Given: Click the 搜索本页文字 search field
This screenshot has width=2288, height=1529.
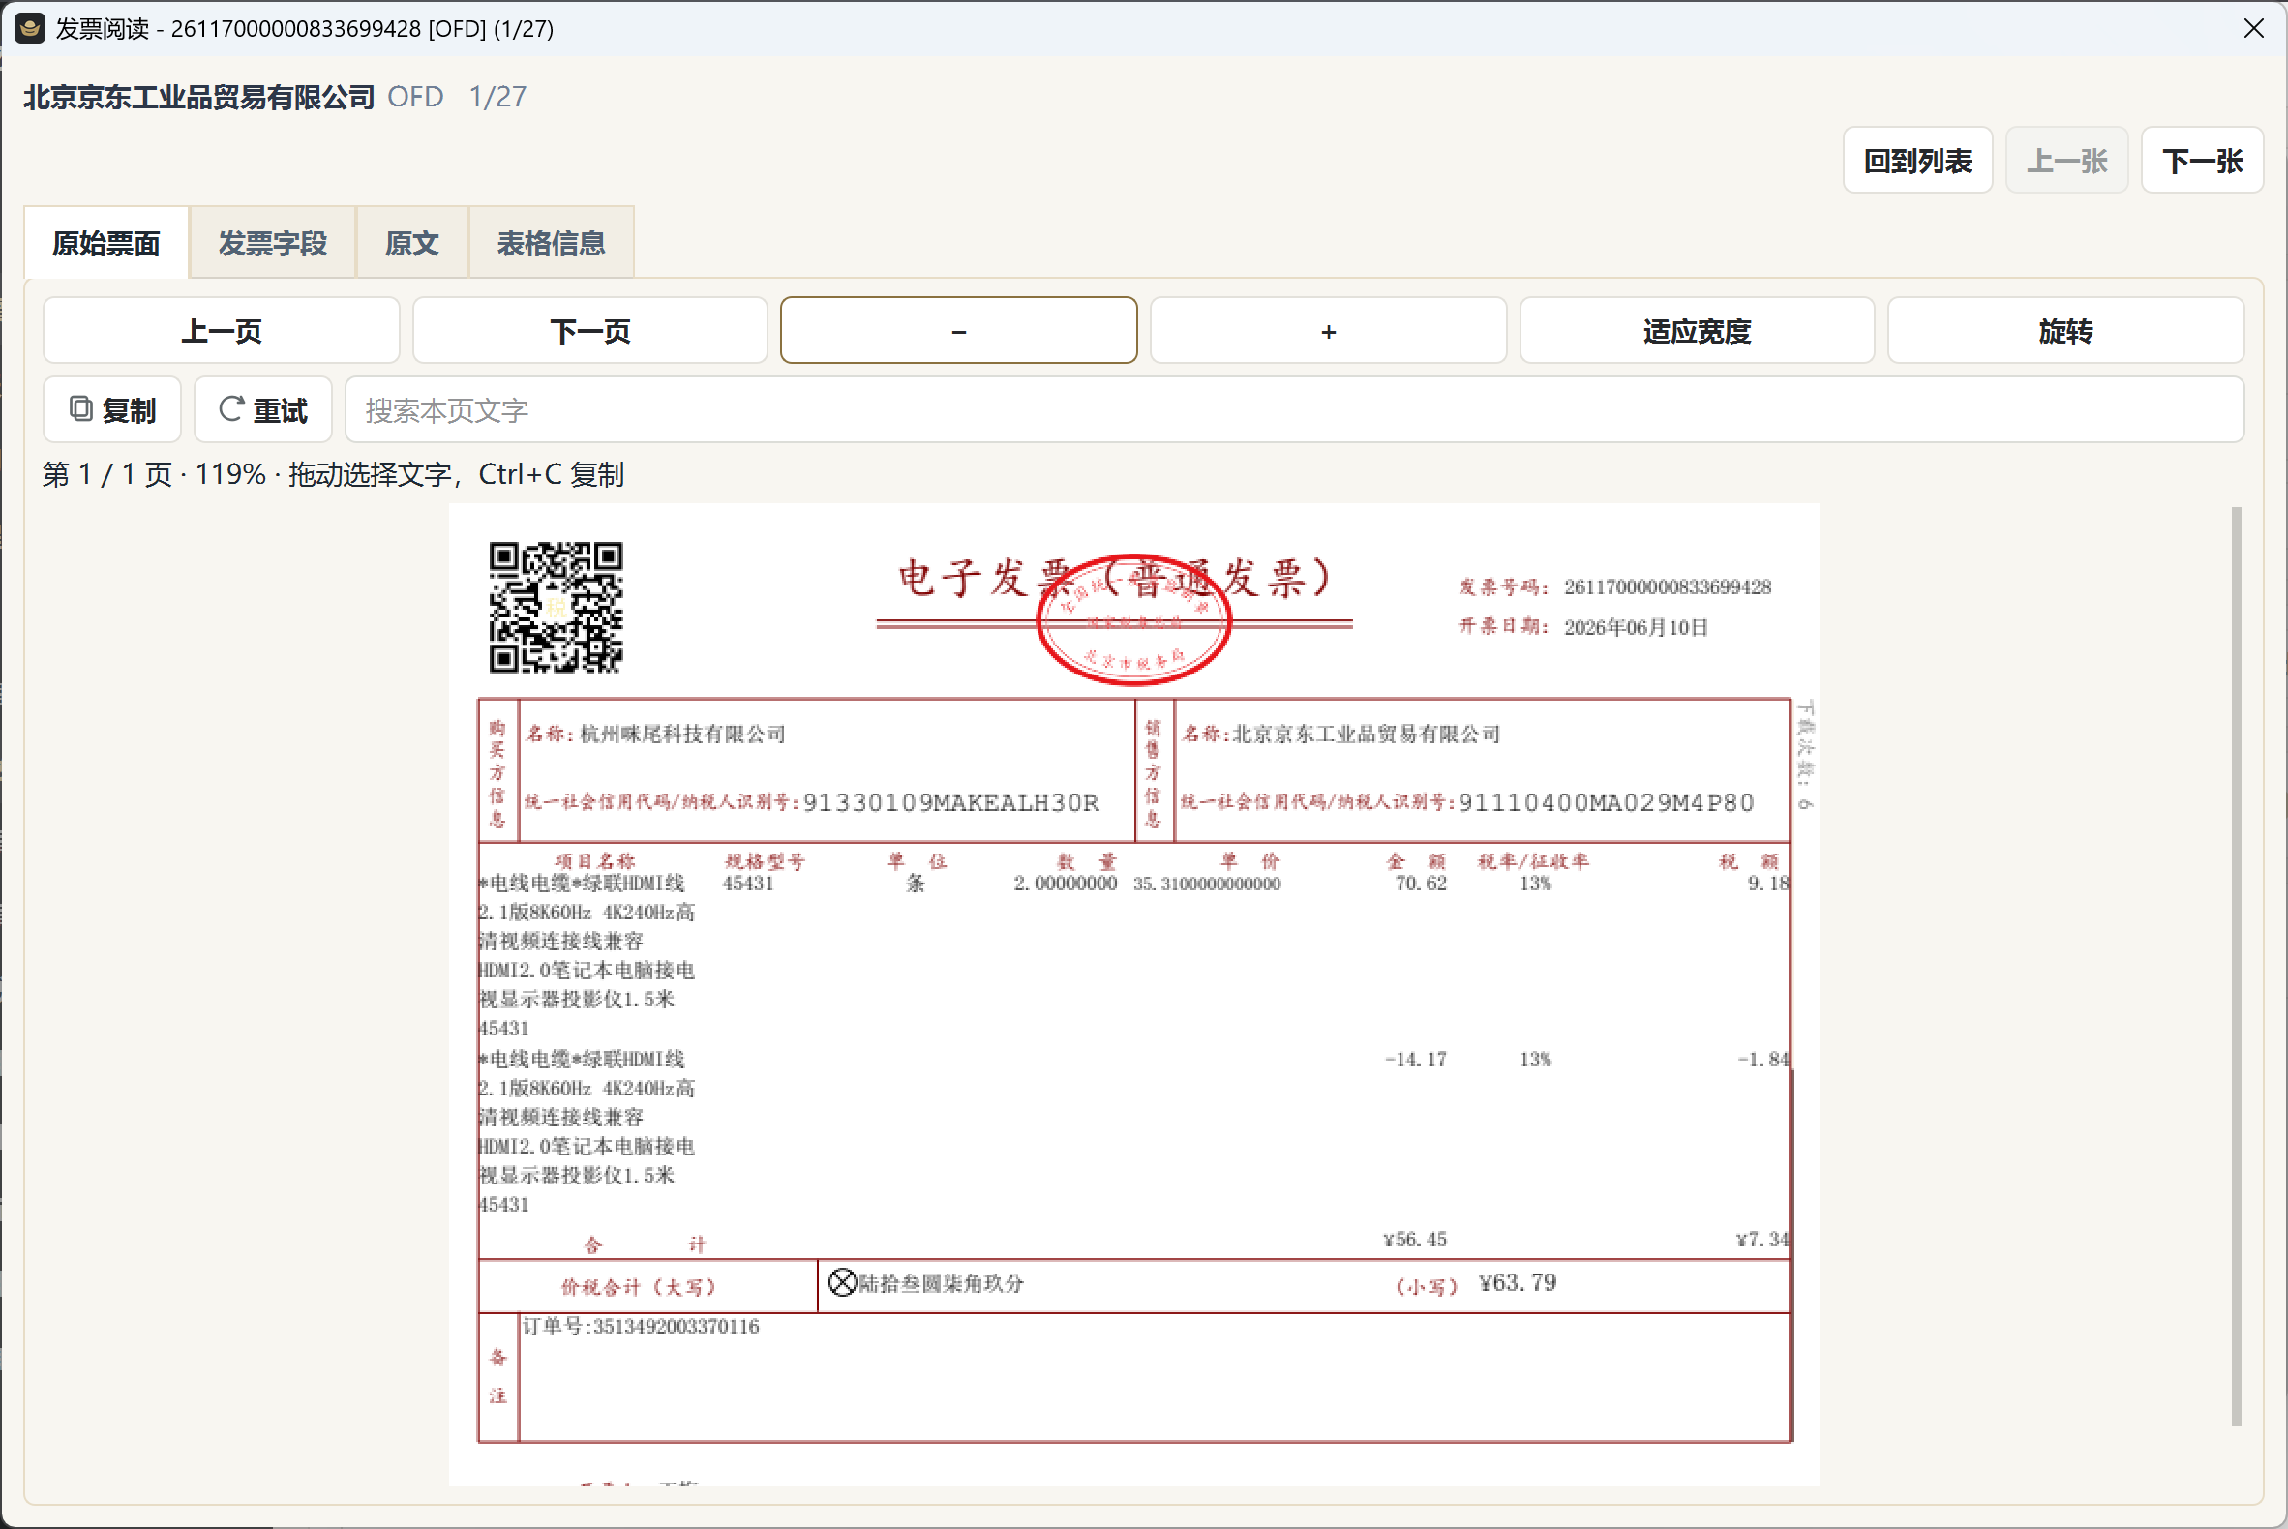Looking at the screenshot, I should 1294,410.
